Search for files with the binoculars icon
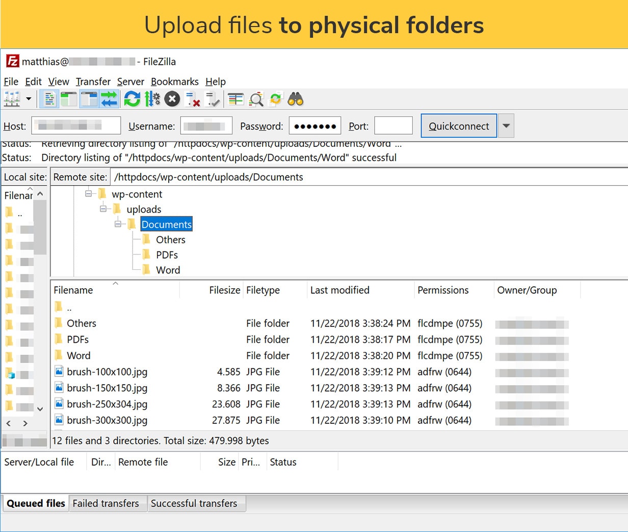The height and width of the screenshot is (532, 628). 296,99
